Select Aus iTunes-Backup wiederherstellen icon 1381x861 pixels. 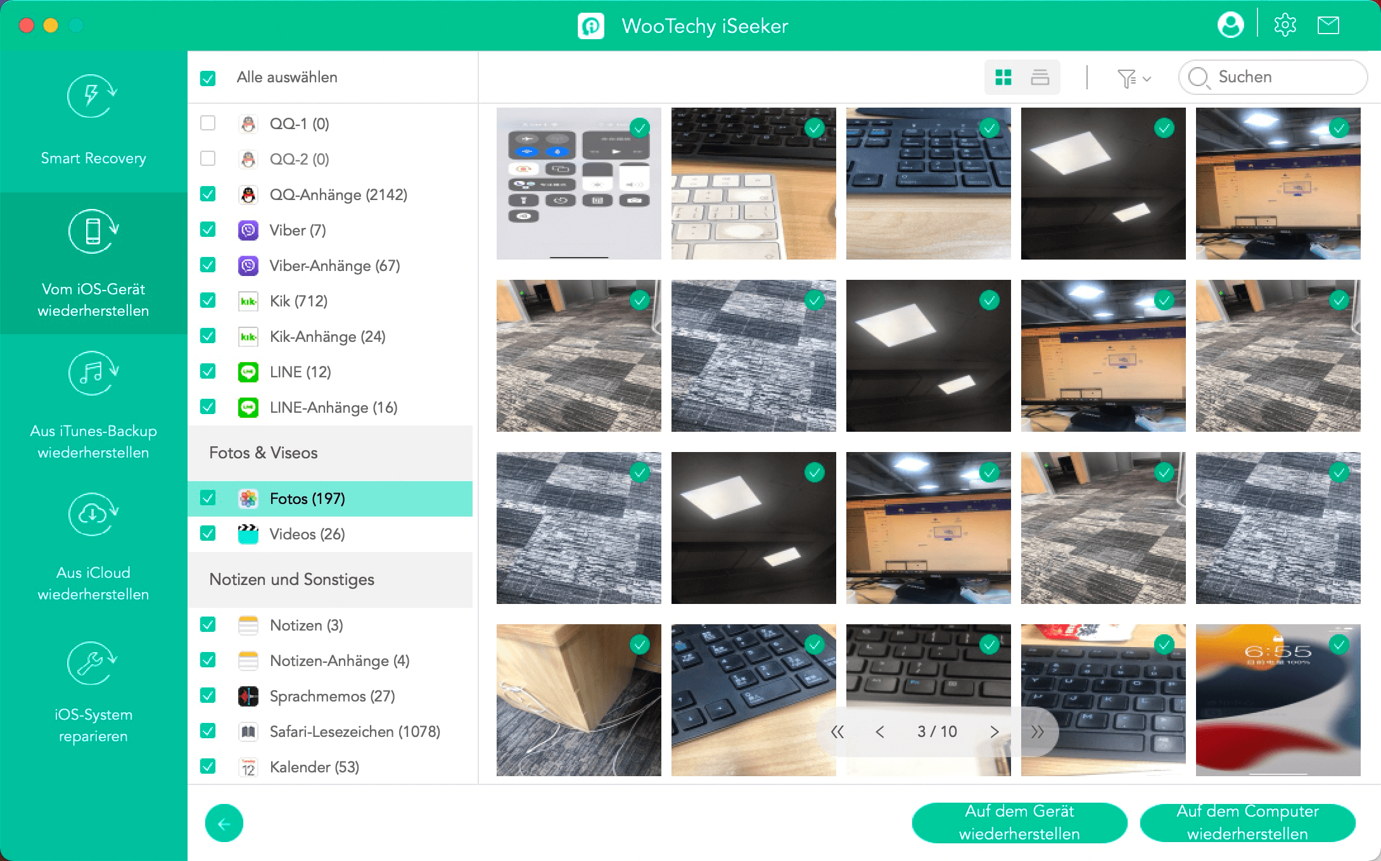(x=93, y=374)
